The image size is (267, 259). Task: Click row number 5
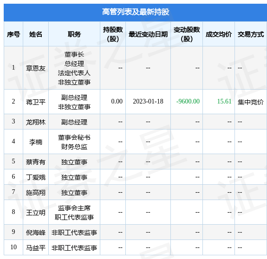(x=13, y=161)
